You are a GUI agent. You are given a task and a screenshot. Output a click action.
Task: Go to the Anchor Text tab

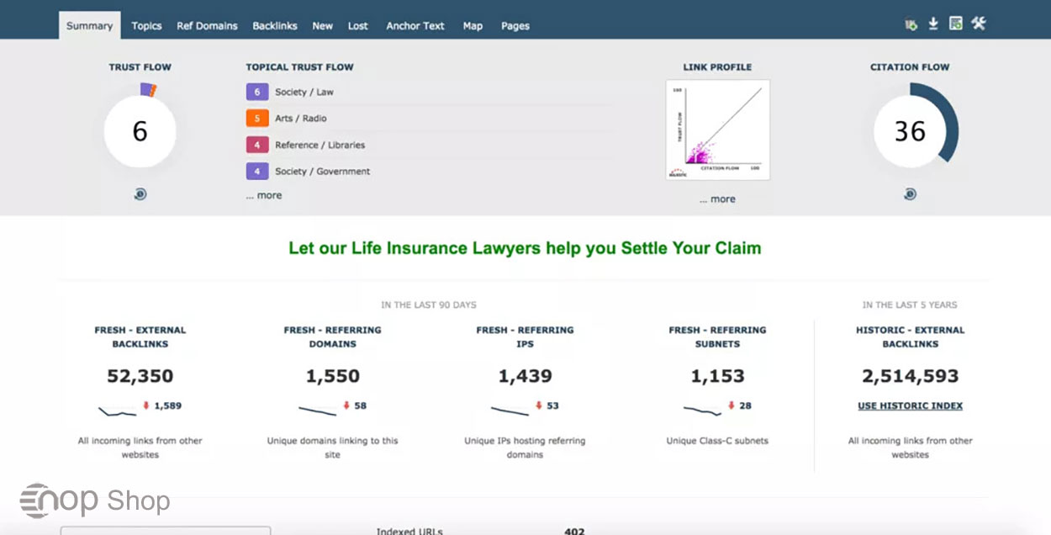coord(415,26)
